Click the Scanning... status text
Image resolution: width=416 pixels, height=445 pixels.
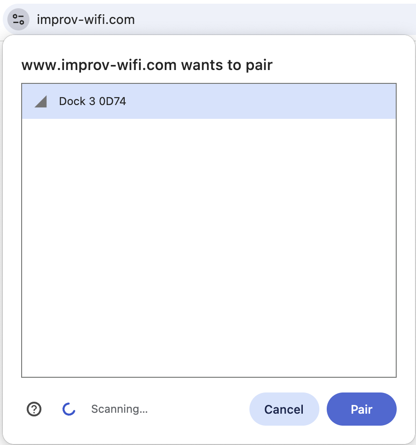click(x=119, y=409)
